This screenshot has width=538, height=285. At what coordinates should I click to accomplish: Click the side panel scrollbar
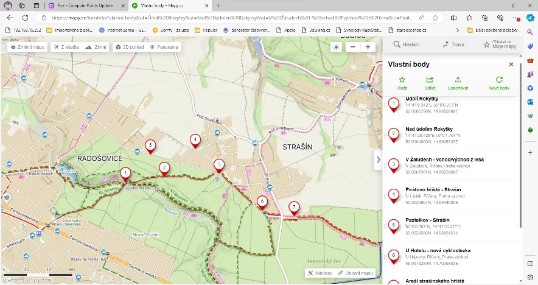pos(520,146)
